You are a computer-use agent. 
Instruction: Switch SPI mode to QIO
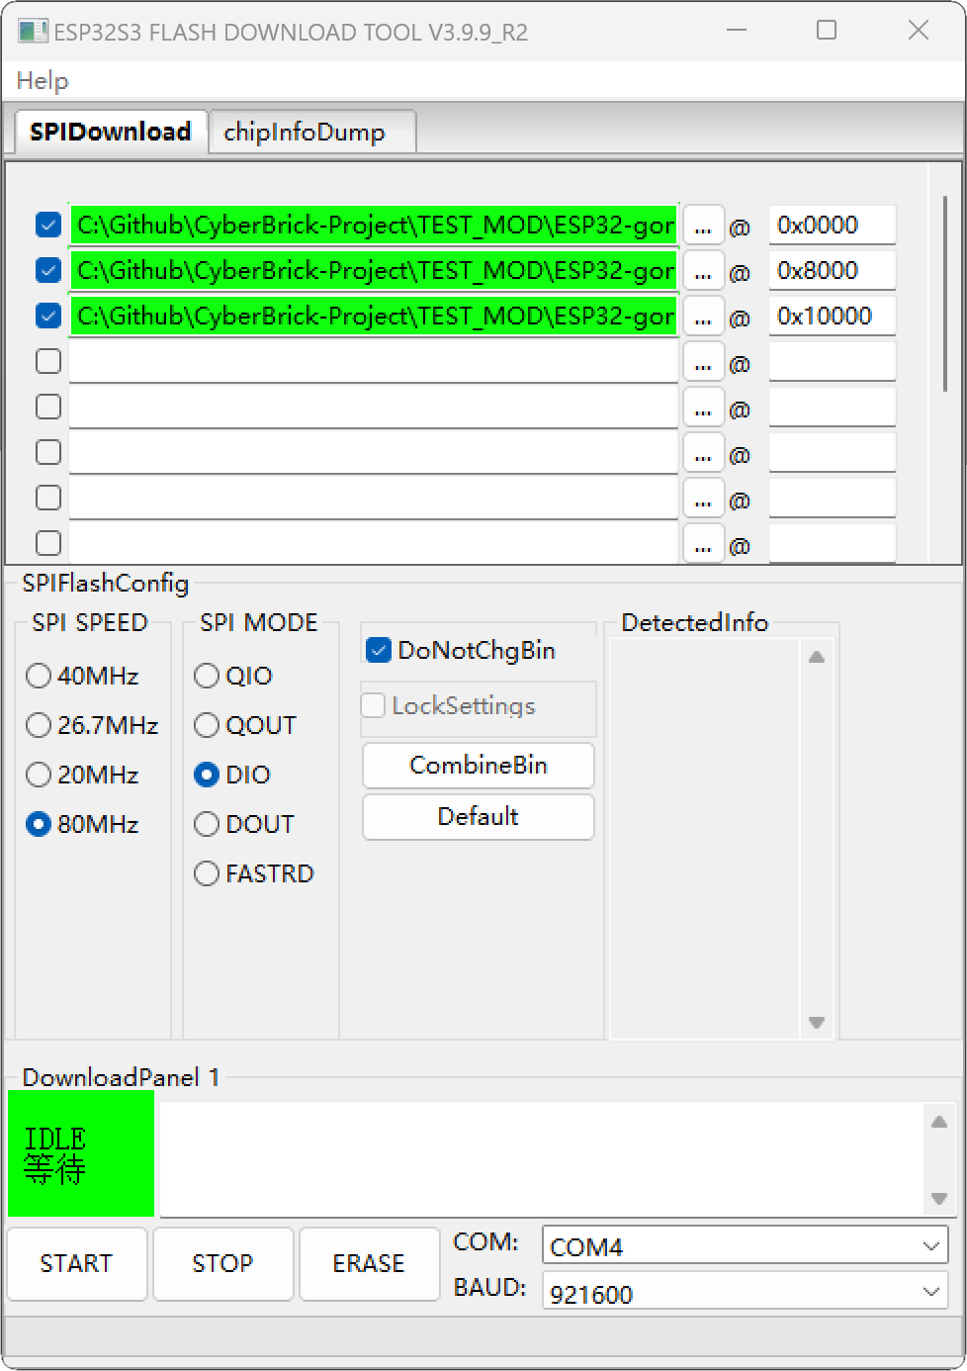(206, 676)
